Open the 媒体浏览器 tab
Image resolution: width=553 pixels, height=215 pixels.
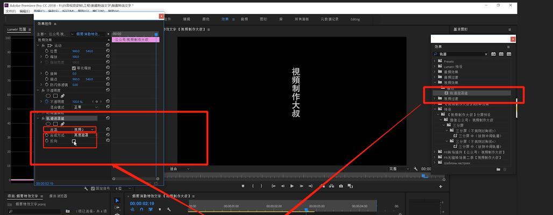click(x=58, y=196)
